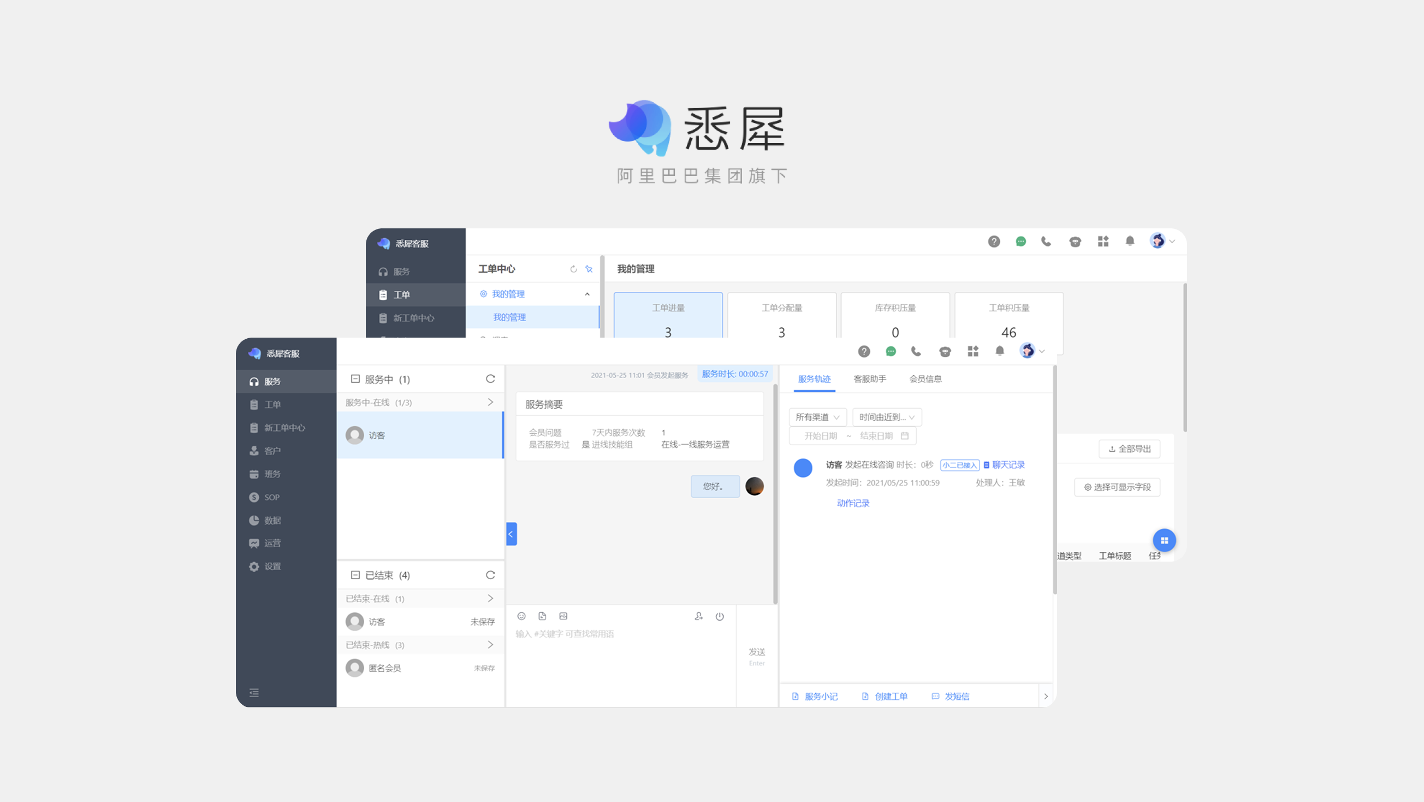Collapse 我的管理 group in 工单中心
Screen dimensions: 1424x802
(587, 294)
